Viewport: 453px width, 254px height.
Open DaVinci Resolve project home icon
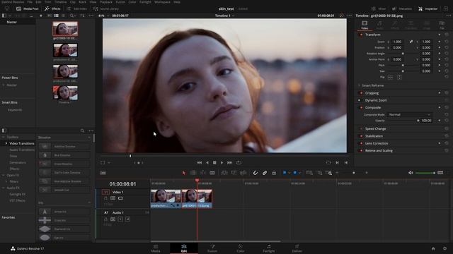(x=433, y=248)
